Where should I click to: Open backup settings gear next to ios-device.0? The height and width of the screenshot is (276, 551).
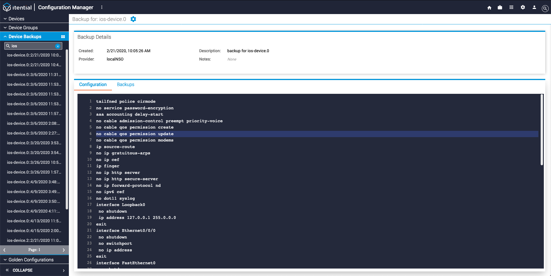coord(133,19)
